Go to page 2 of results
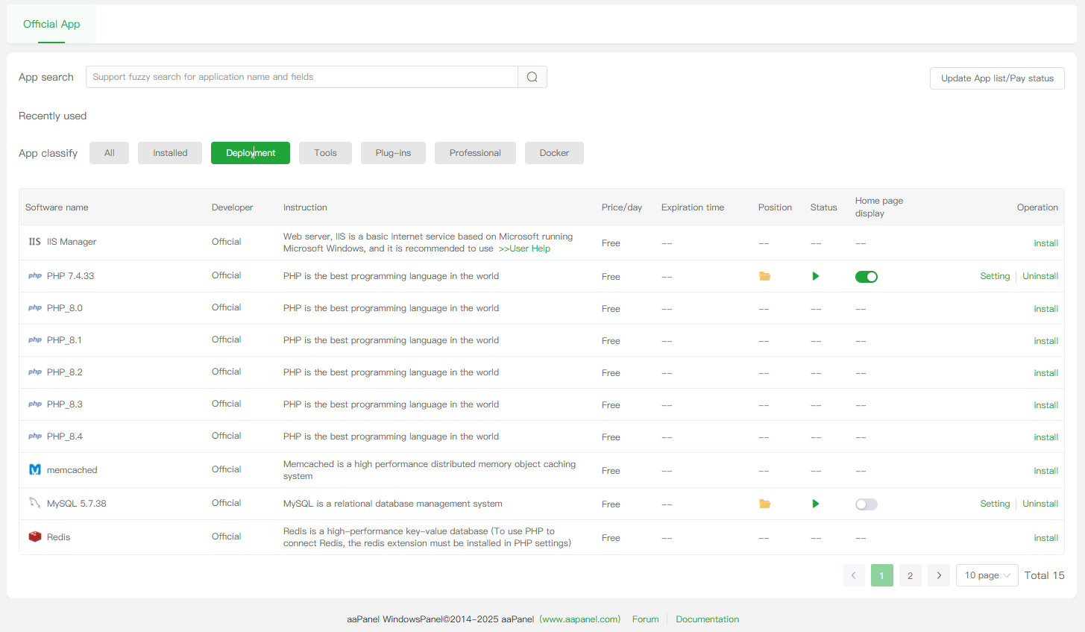The height and width of the screenshot is (632, 1085). tap(910, 575)
